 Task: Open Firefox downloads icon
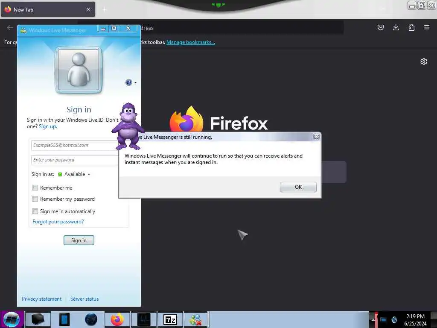pyautogui.click(x=396, y=27)
